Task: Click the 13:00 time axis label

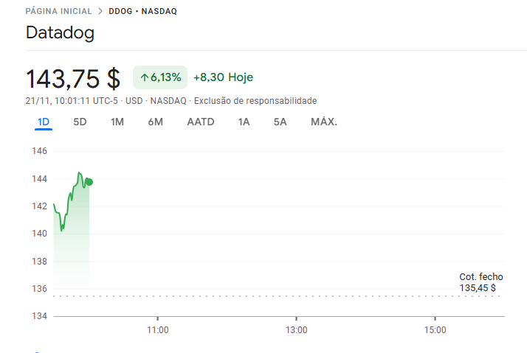Action: [x=296, y=330]
